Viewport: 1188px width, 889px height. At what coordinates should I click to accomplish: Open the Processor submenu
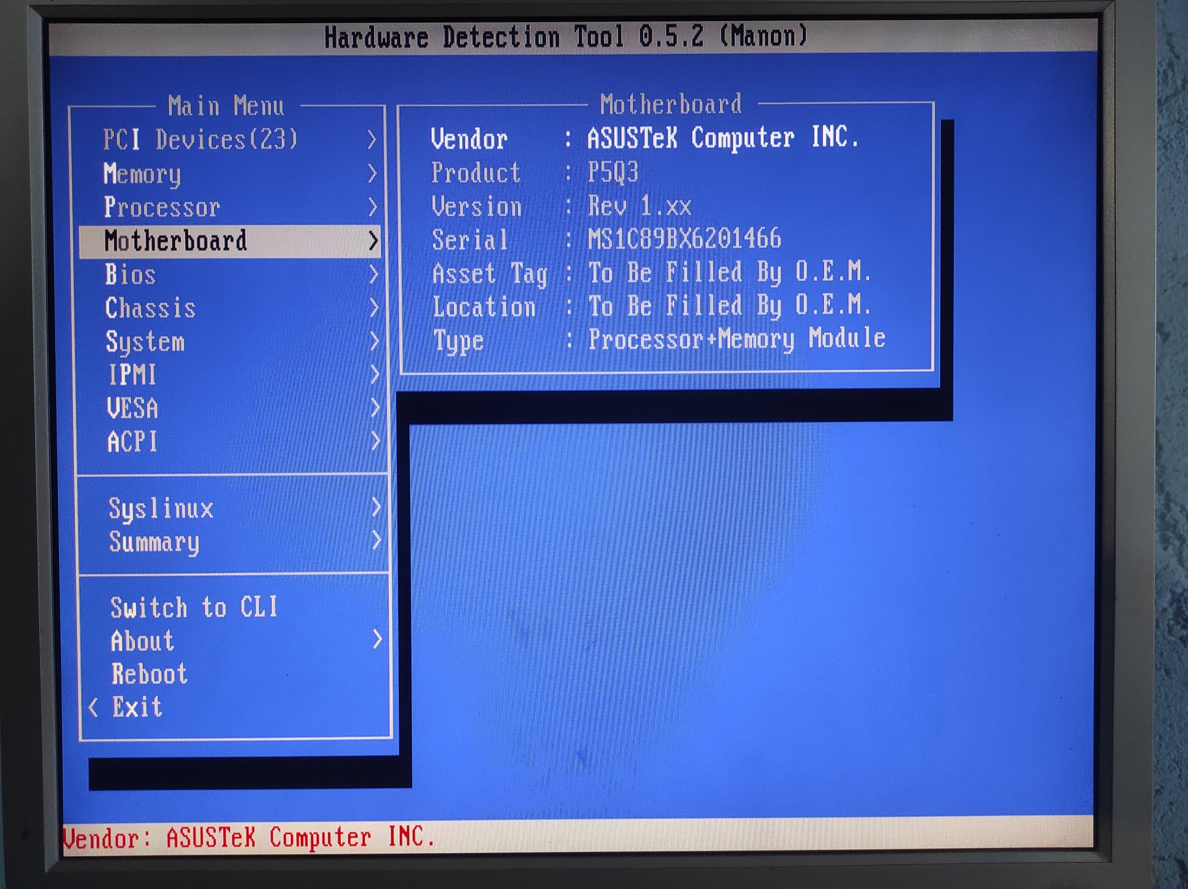click(x=162, y=208)
